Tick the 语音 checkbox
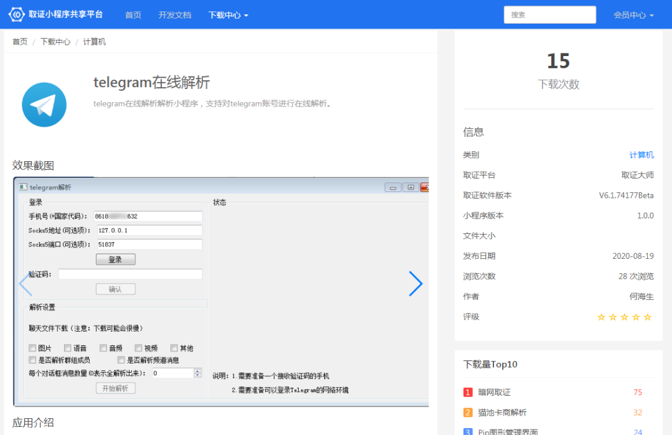 [67, 348]
